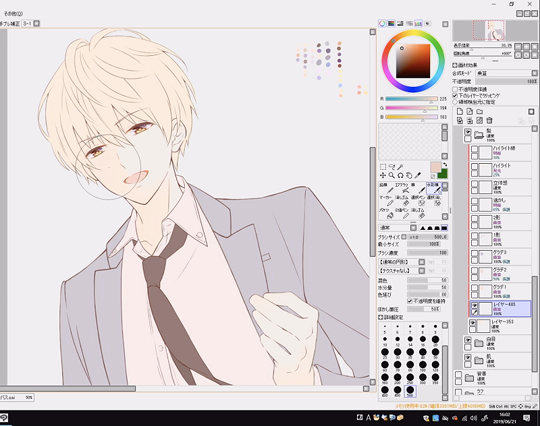The width and height of the screenshot is (540, 426).
Task: Choose the pencil (鉛筆) brush
Action: (386, 188)
